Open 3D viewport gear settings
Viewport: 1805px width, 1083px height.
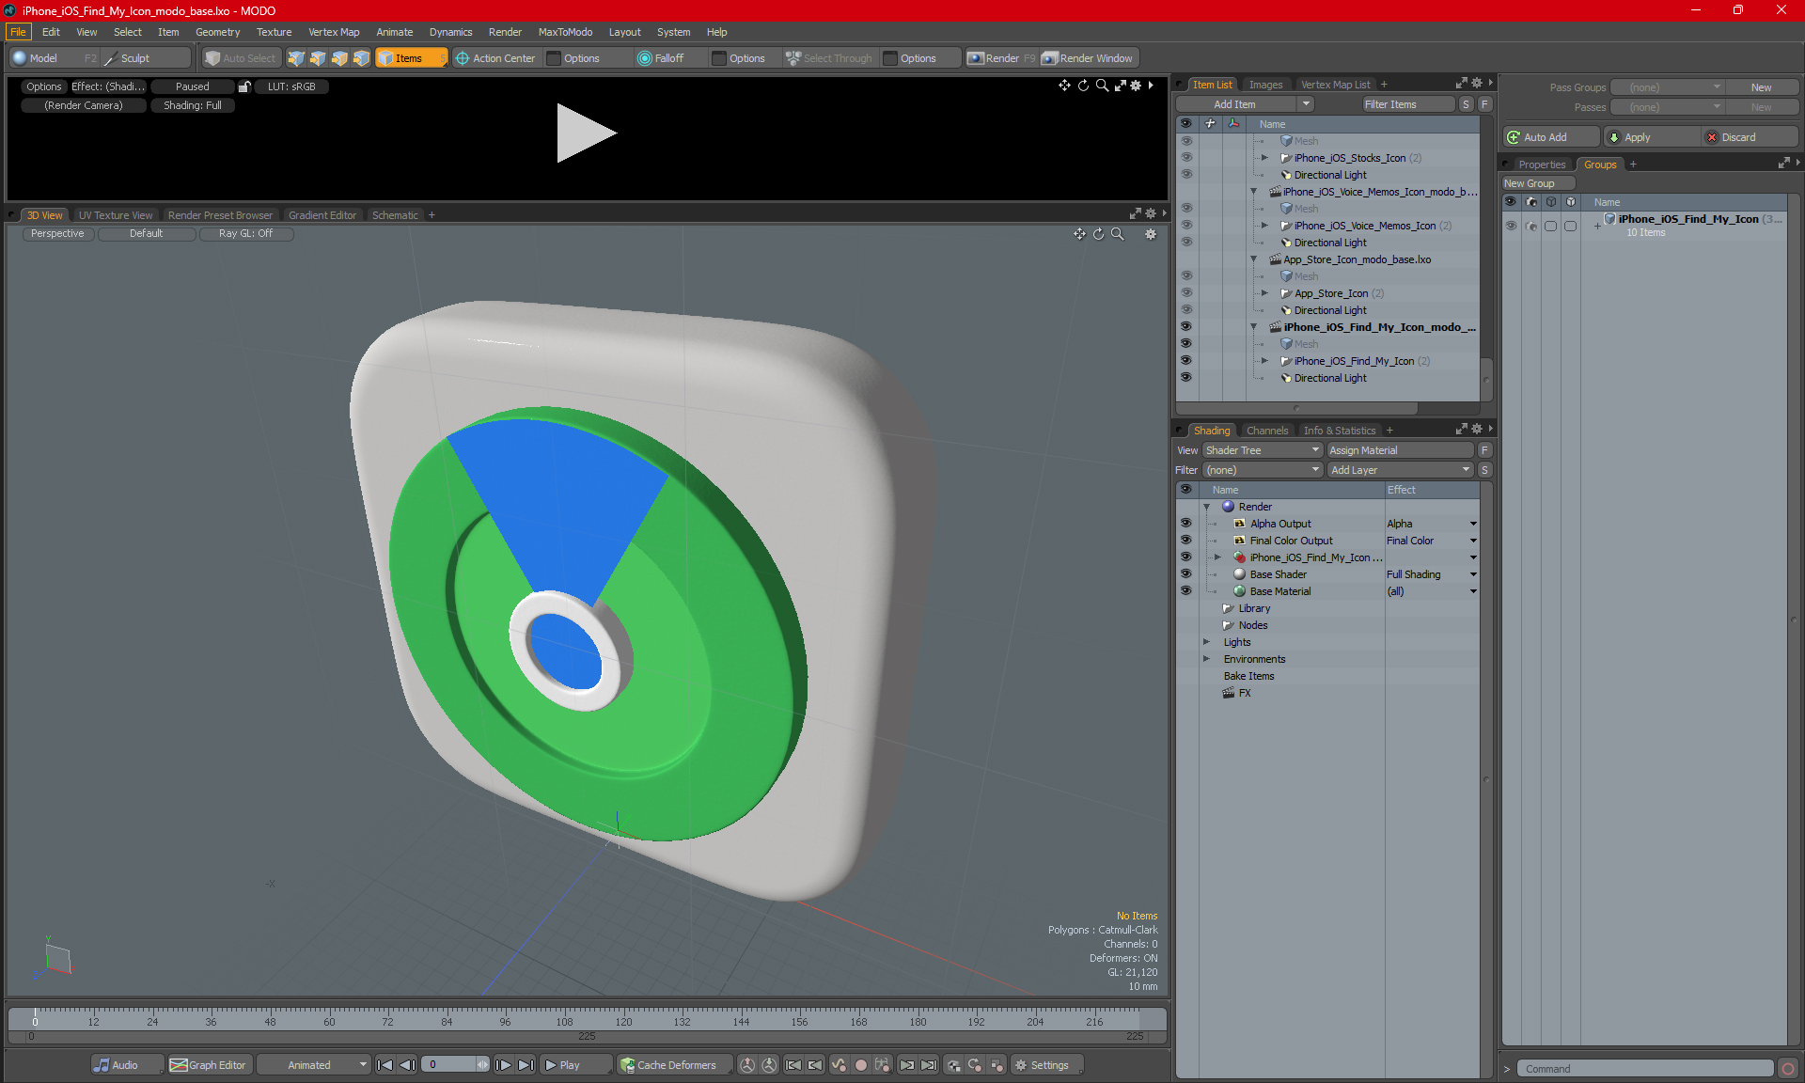[x=1151, y=234]
